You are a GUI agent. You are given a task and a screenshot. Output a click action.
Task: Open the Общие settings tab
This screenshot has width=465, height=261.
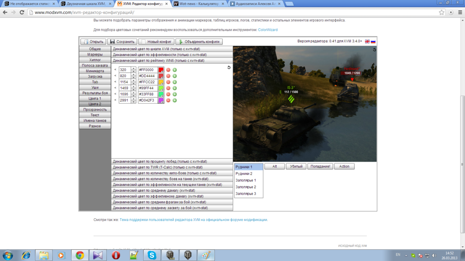(x=95, y=49)
